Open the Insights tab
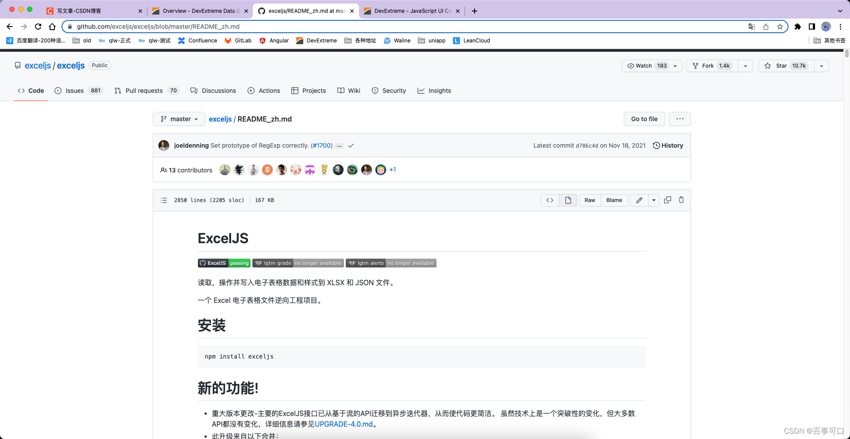Screen dimensions: 850x439 [434, 91]
